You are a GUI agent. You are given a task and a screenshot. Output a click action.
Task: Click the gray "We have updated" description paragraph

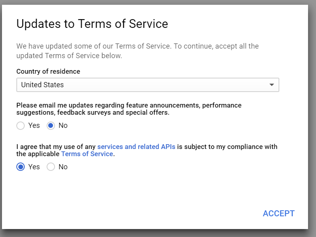(137, 51)
